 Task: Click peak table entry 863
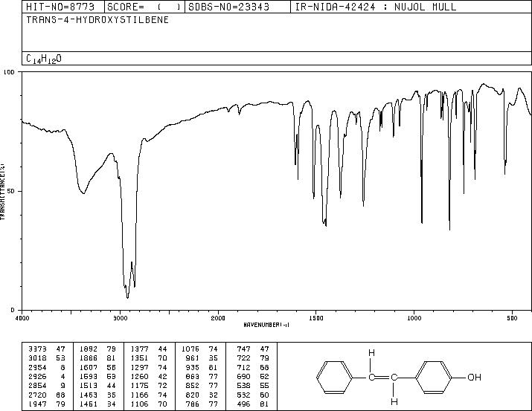pyautogui.click(x=193, y=377)
